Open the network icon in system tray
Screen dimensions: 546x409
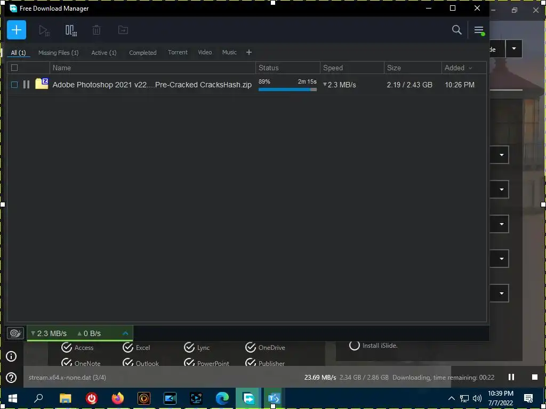(x=464, y=398)
